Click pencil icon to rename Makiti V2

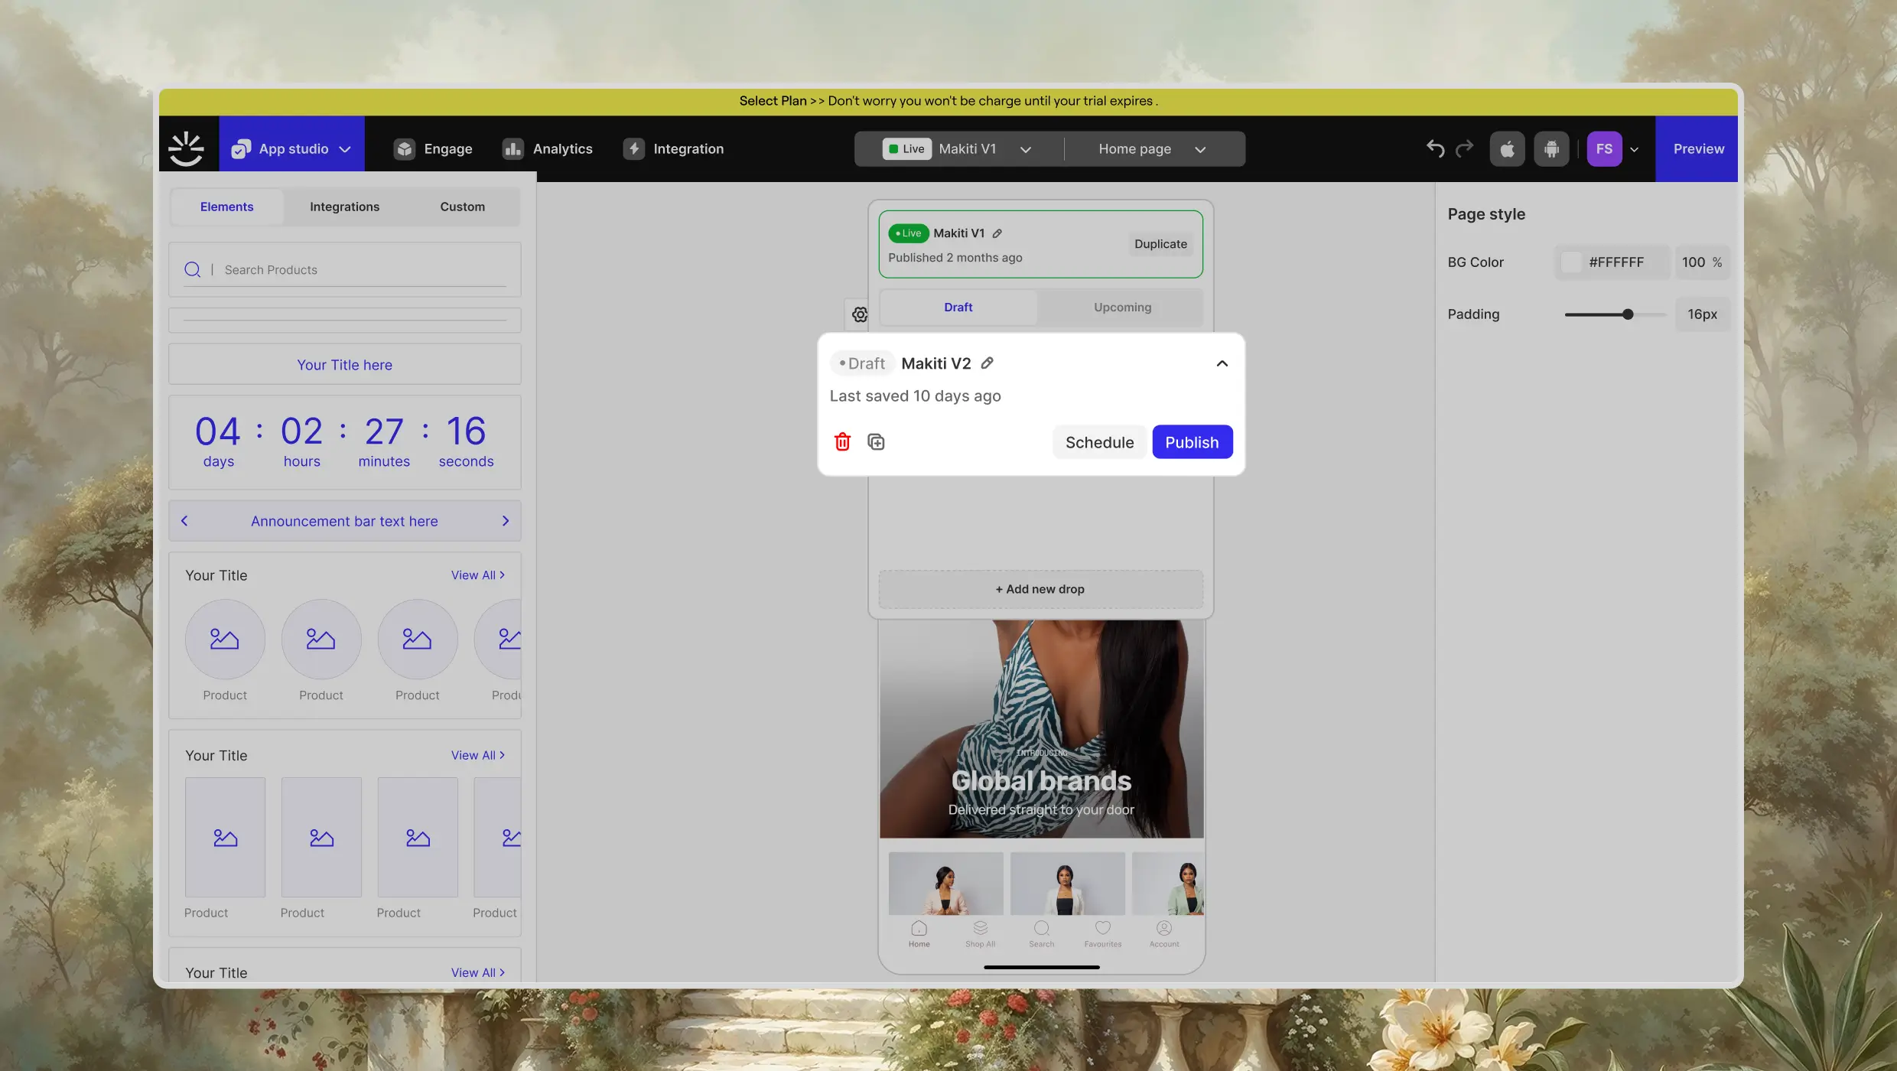pyautogui.click(x=988, y=363)
